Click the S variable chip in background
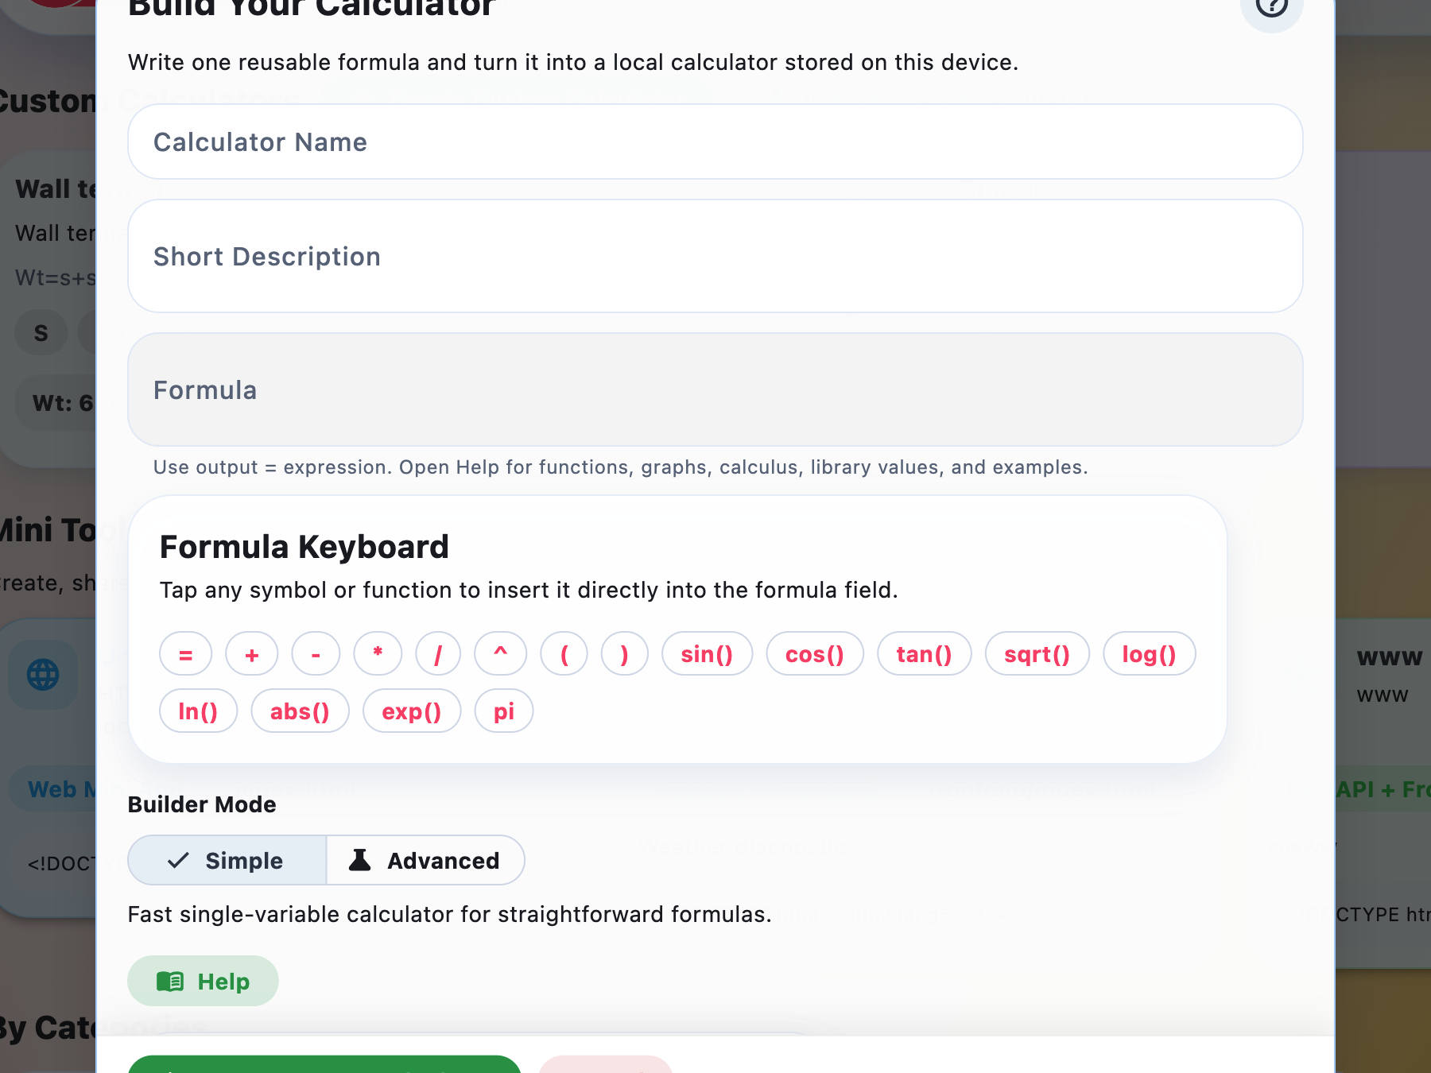Screen dimensions: 1431x1073 (41, 332)
